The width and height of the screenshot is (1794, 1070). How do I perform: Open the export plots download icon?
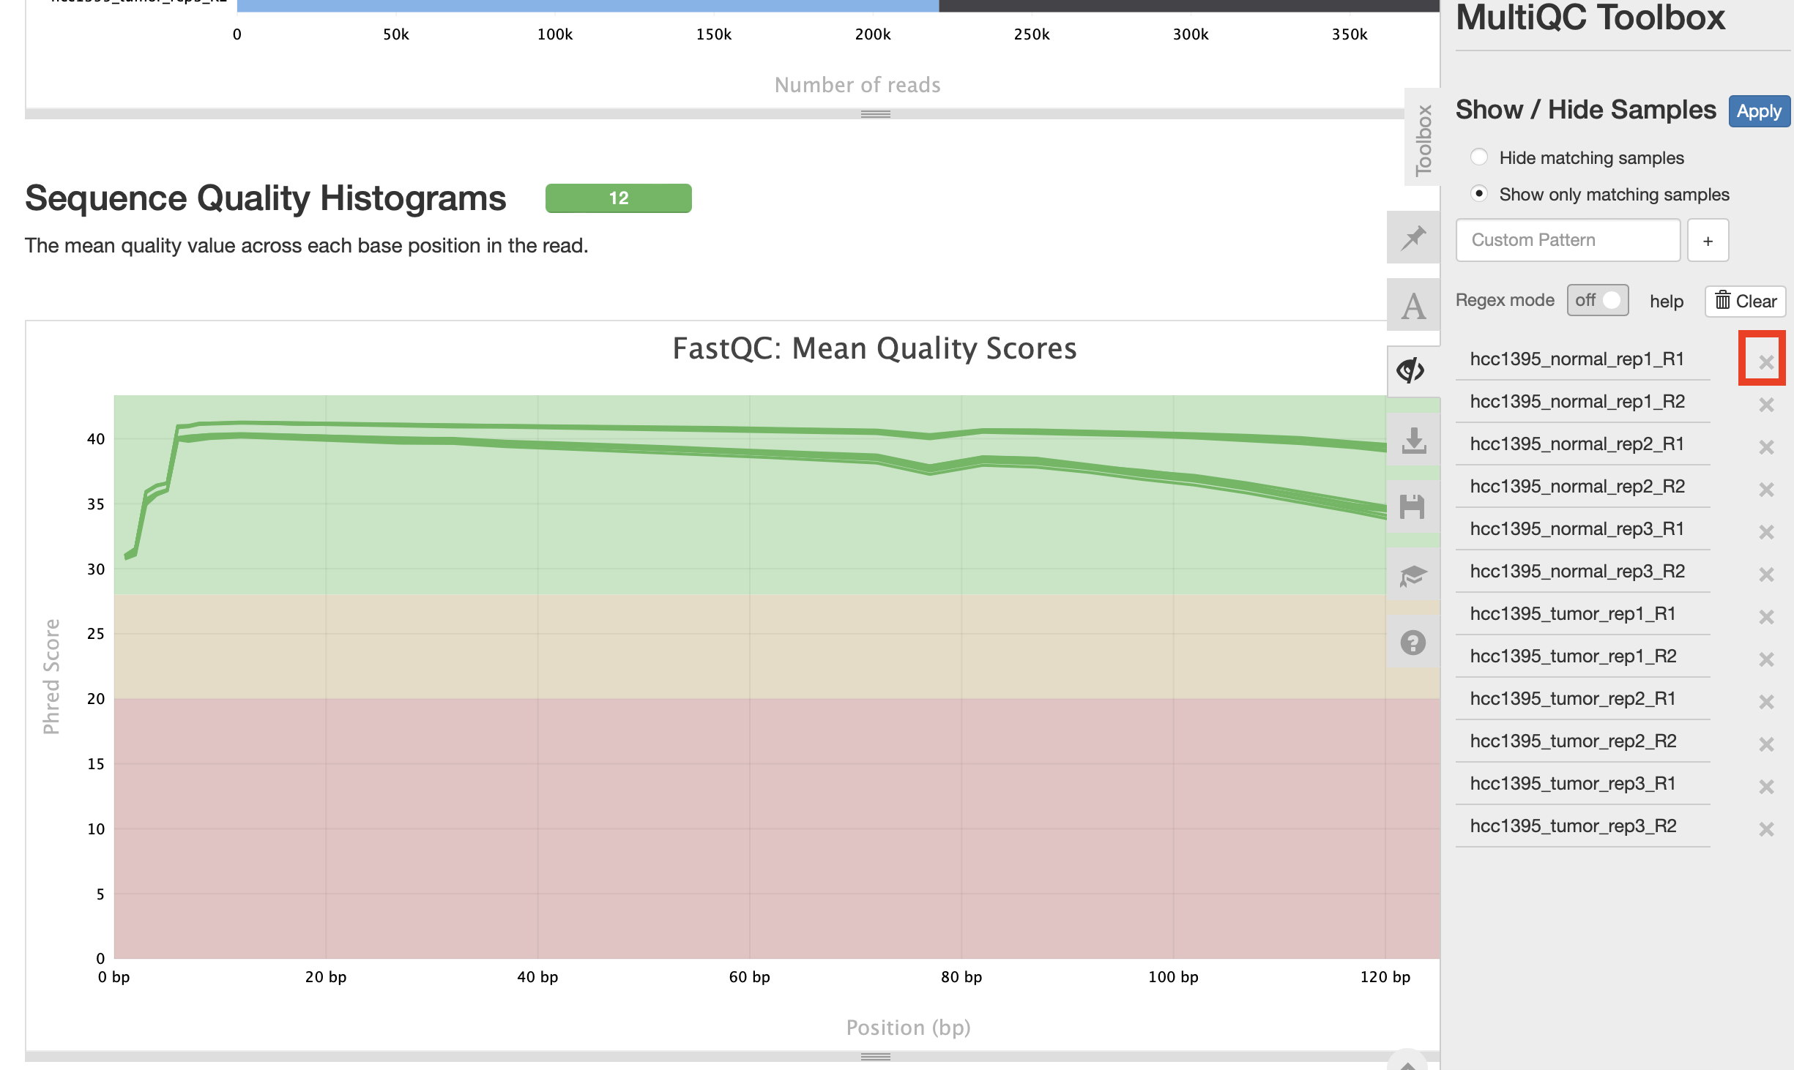[1413, 440]
